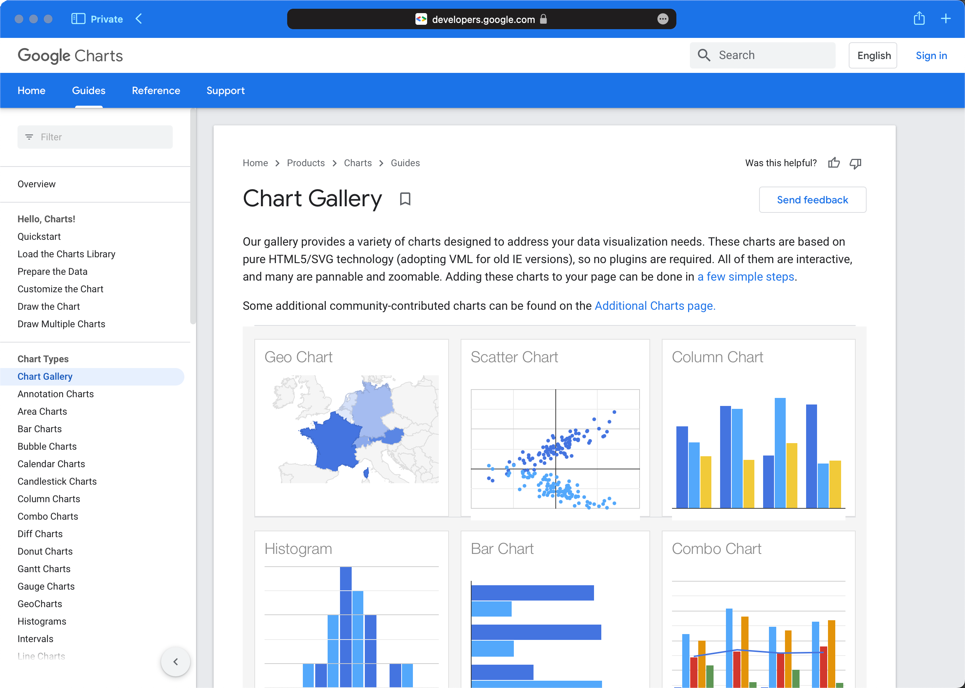Click the Share icon in Safari toolbar

(919, 18)
